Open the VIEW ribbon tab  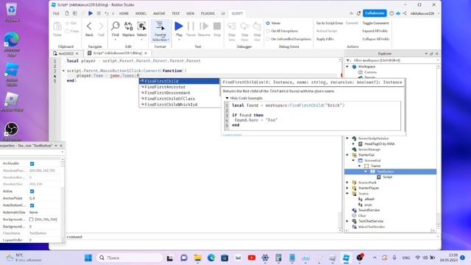[x=190, y=13]
